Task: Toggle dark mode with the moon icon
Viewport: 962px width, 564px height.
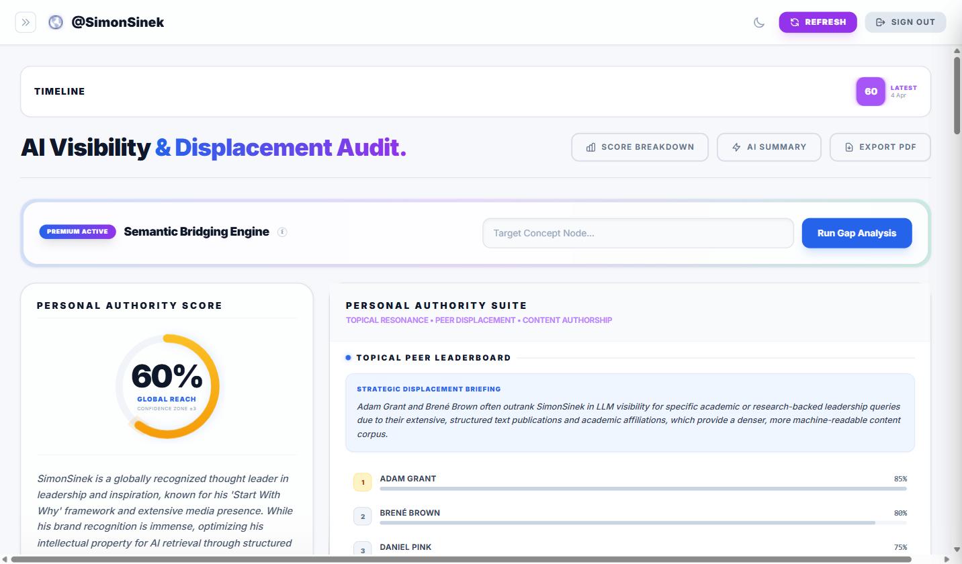Action: tap(758, 22)
